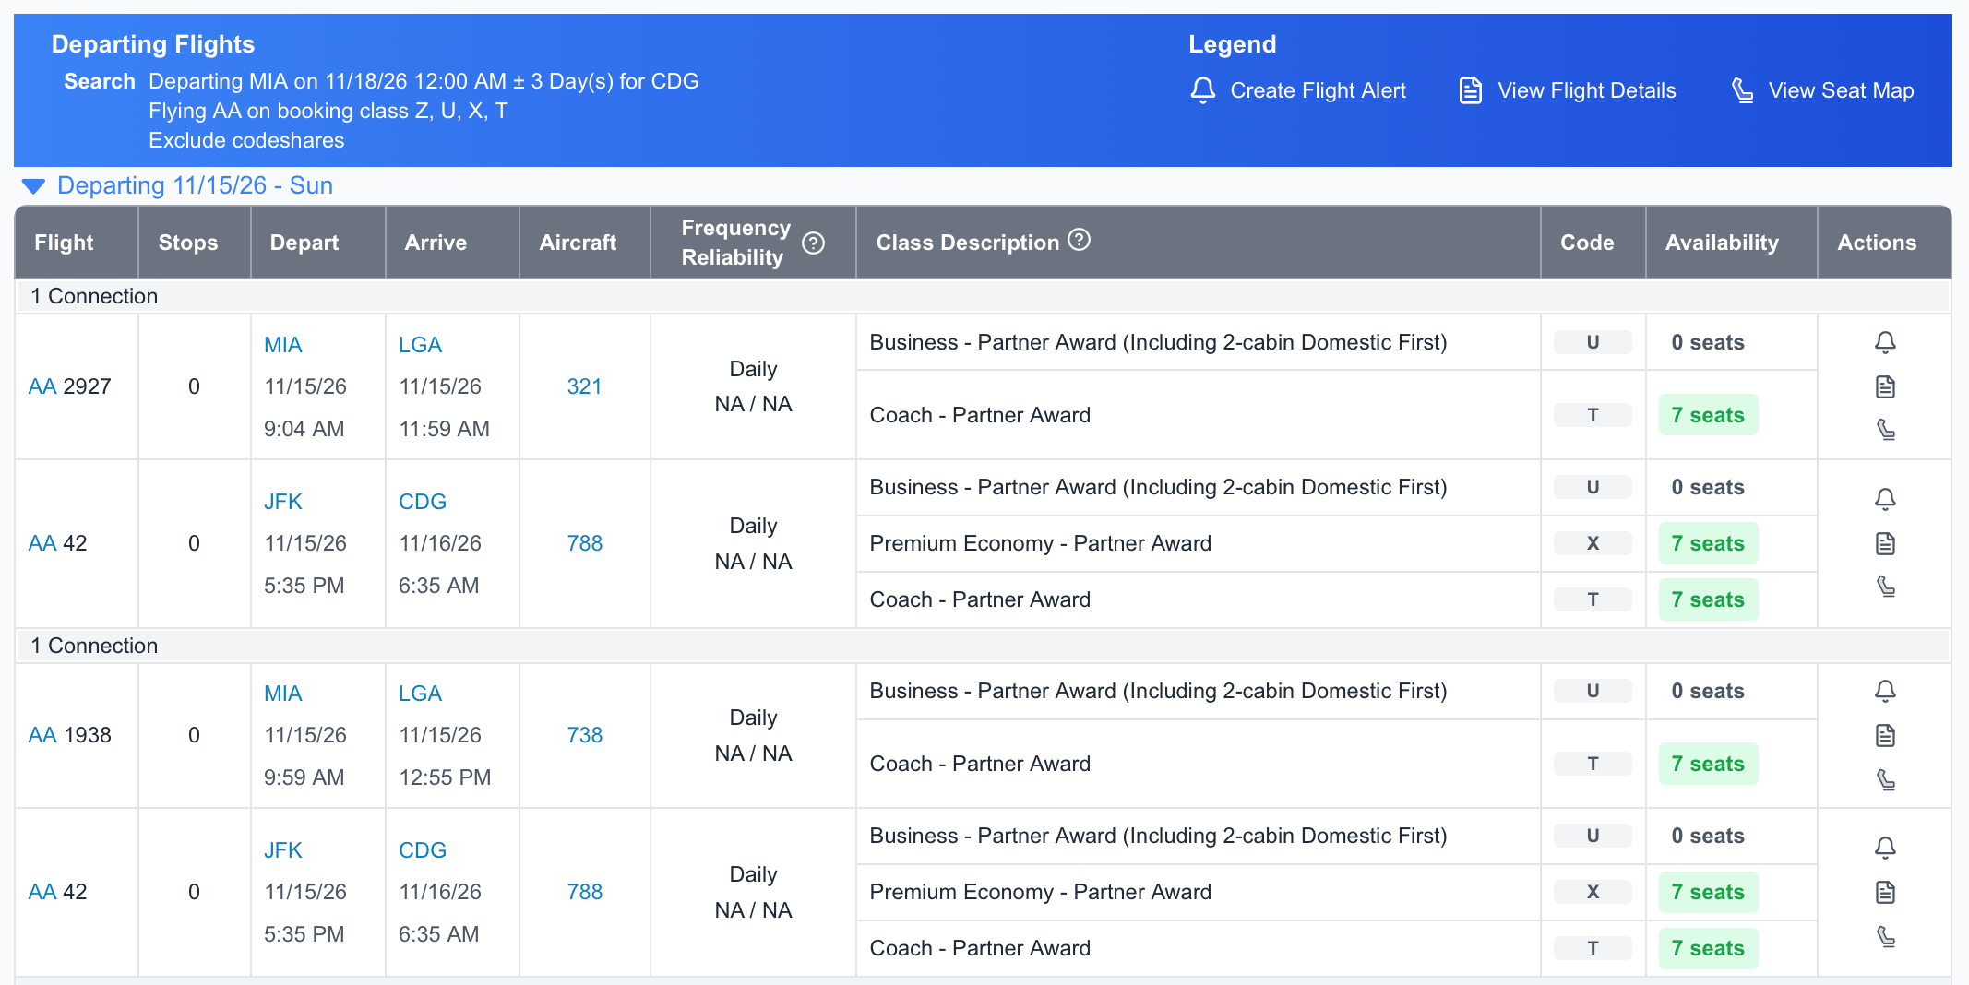Screen dimensions: 1969x985
Task: Click the Frequency Reliability help icon
Action: (813, 243)
